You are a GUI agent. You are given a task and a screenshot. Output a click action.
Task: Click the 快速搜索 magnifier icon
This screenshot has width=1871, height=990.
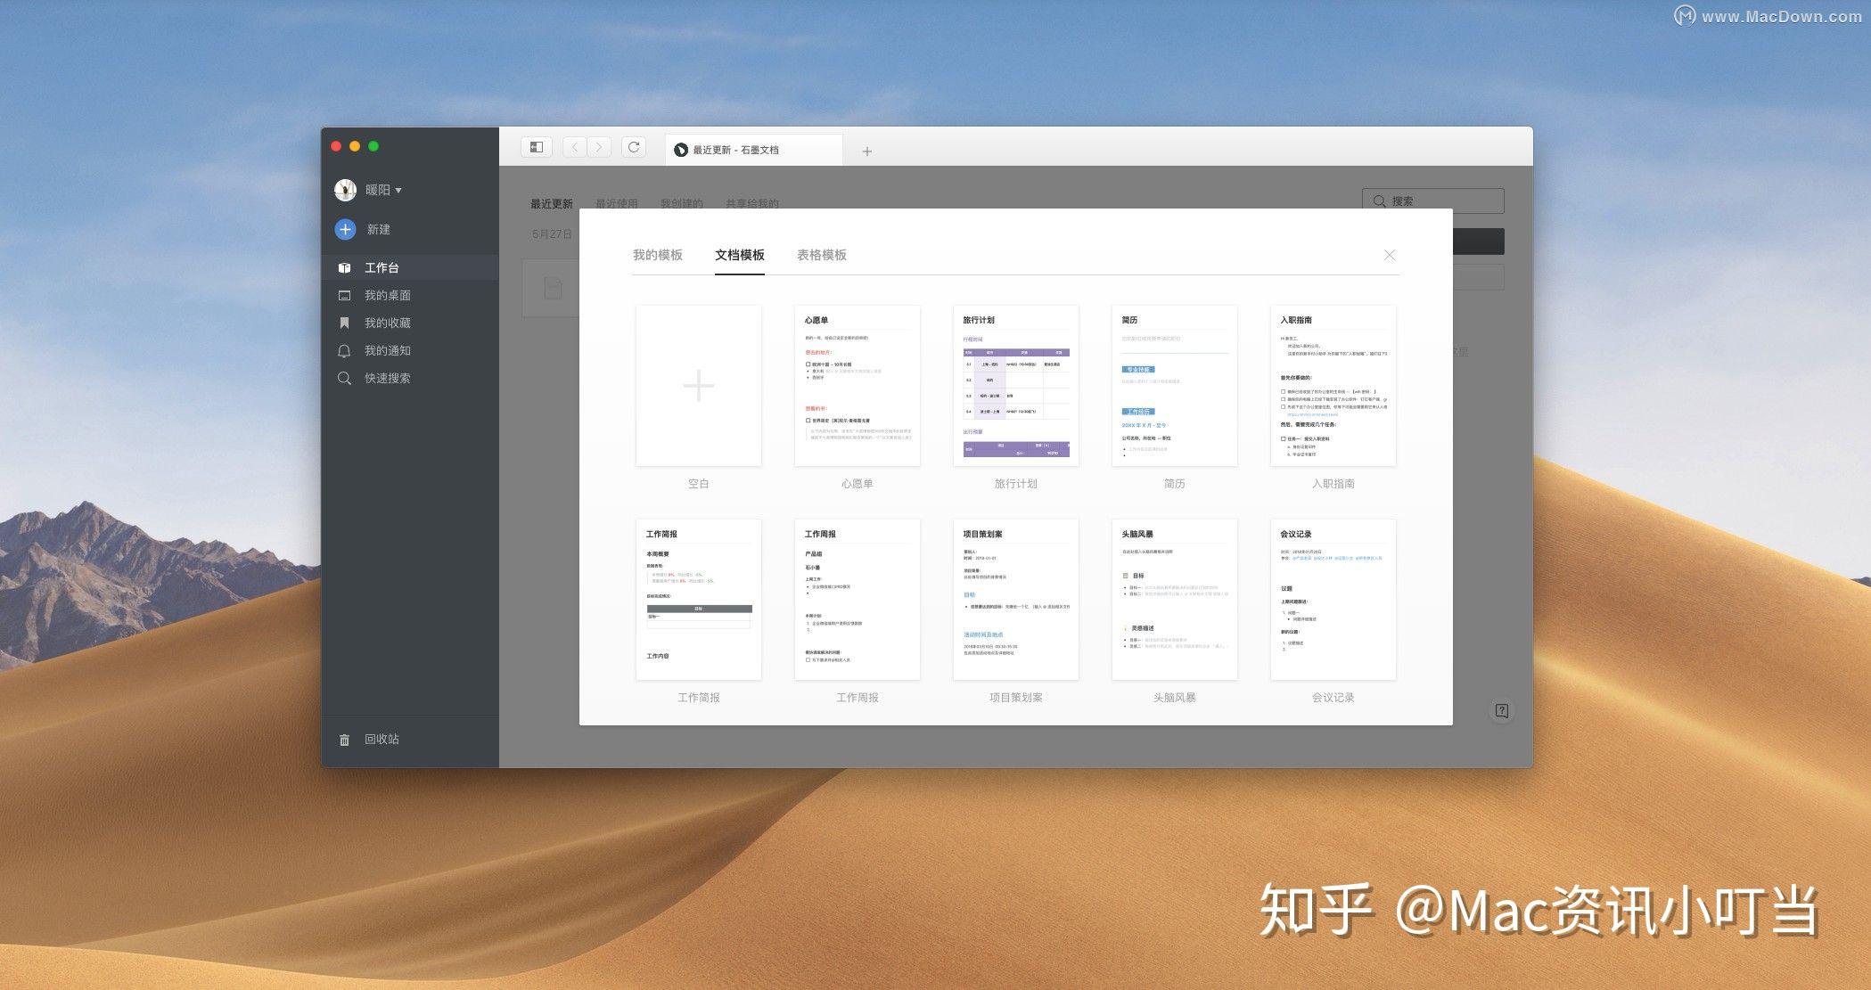point(344,378)
